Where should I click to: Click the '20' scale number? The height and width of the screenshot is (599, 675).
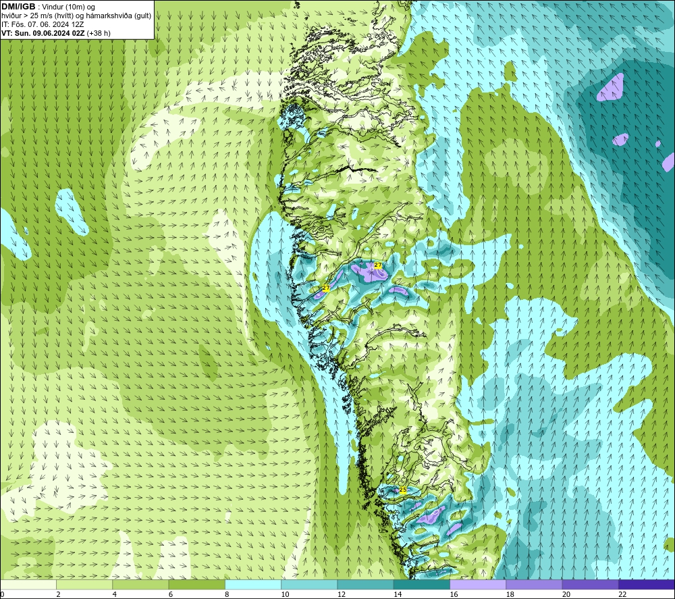click(x=566, y=594)
